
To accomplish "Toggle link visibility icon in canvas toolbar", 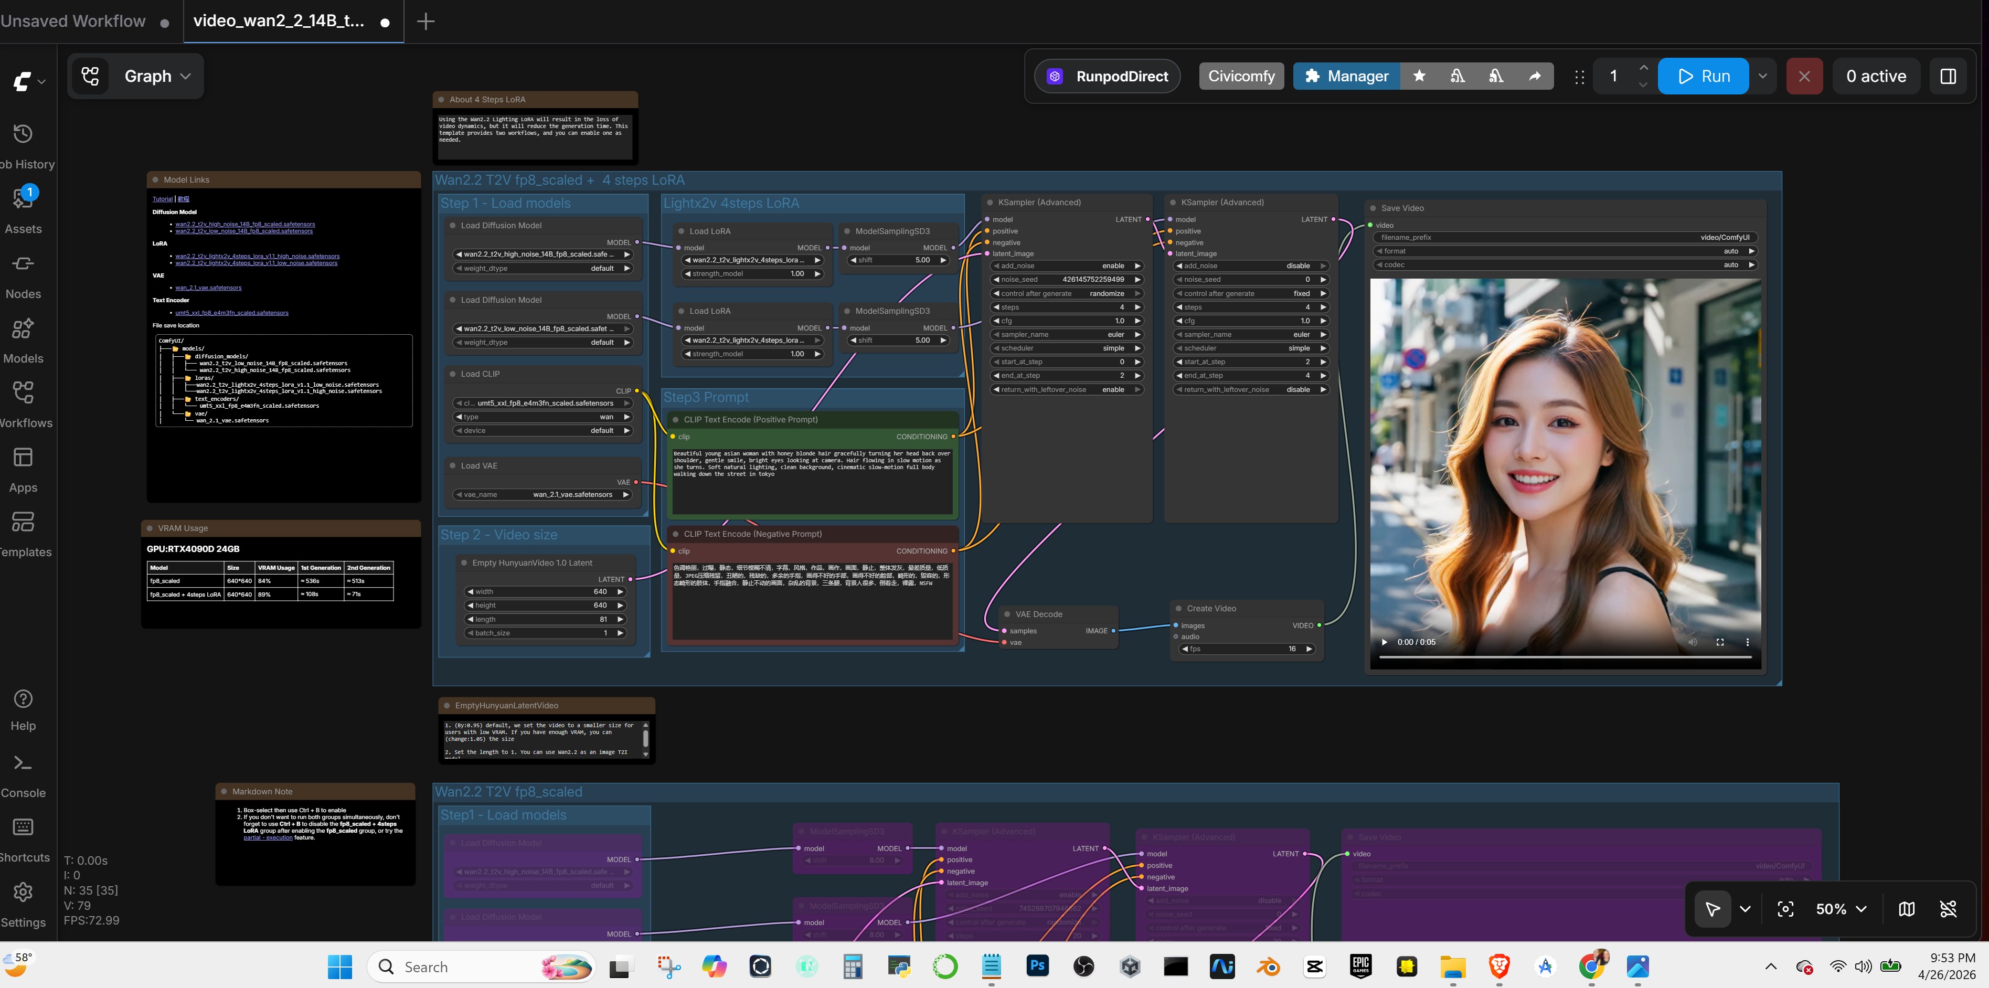I will point(1948,908).
